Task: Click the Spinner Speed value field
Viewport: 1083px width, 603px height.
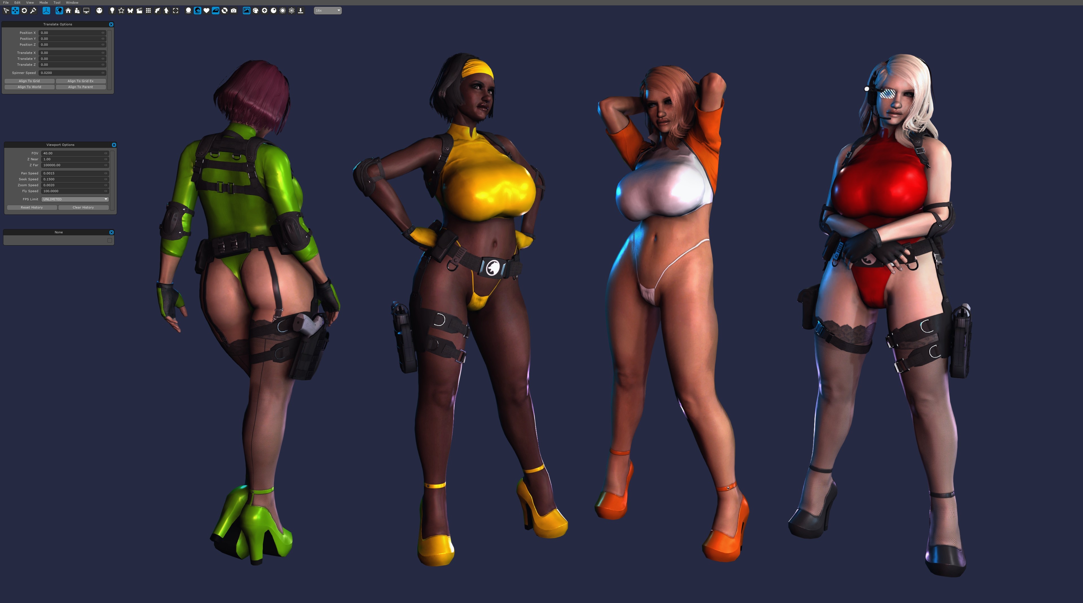Action: point(71,73)
